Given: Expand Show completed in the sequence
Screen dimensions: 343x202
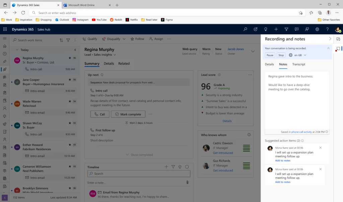Looking at the screenshot, I should [139, 154].
